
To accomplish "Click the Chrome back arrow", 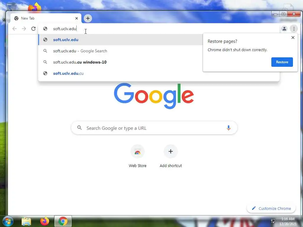I will [14, 29].
